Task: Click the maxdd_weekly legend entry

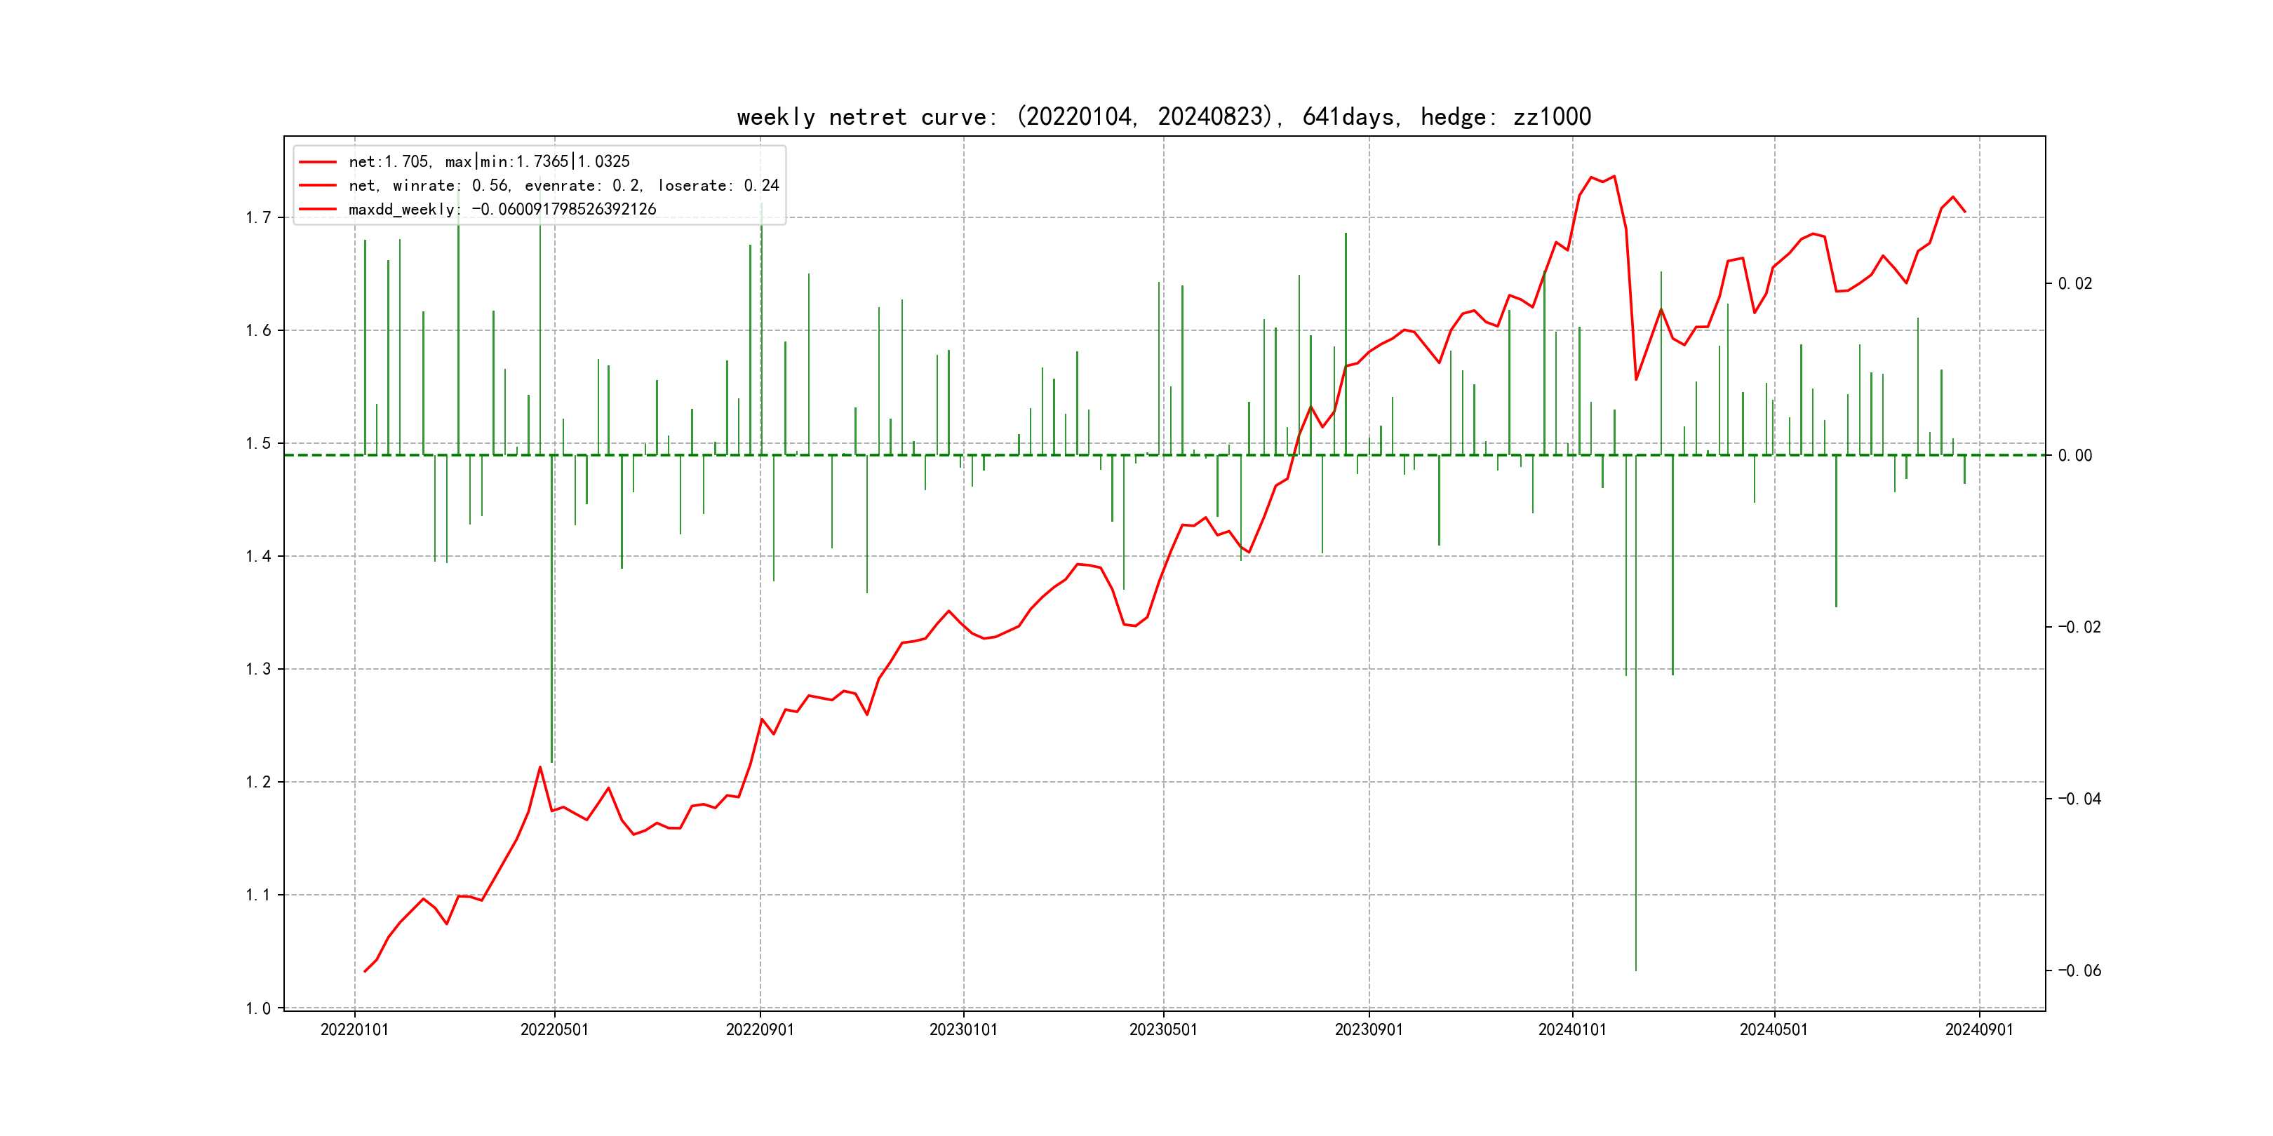Action: pyautogui.click(x=502, y=209)
